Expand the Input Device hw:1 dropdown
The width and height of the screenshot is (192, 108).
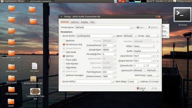click(x=153, y=56)
